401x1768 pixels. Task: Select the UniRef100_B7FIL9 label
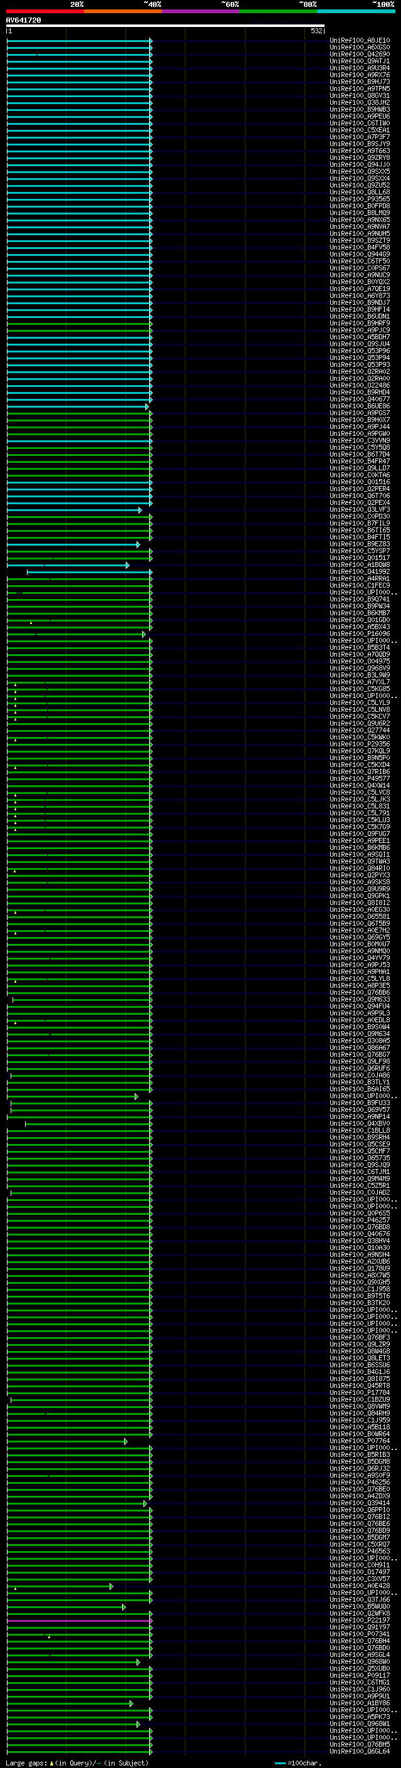(x=360, y=524)
